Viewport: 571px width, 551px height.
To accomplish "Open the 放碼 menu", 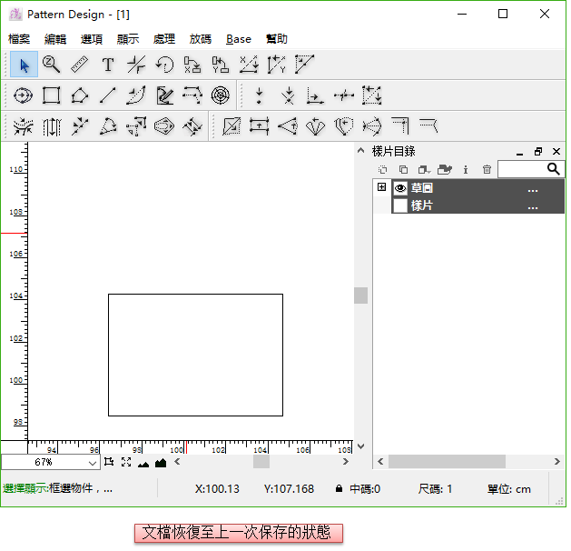I will (x=201, y=39).
